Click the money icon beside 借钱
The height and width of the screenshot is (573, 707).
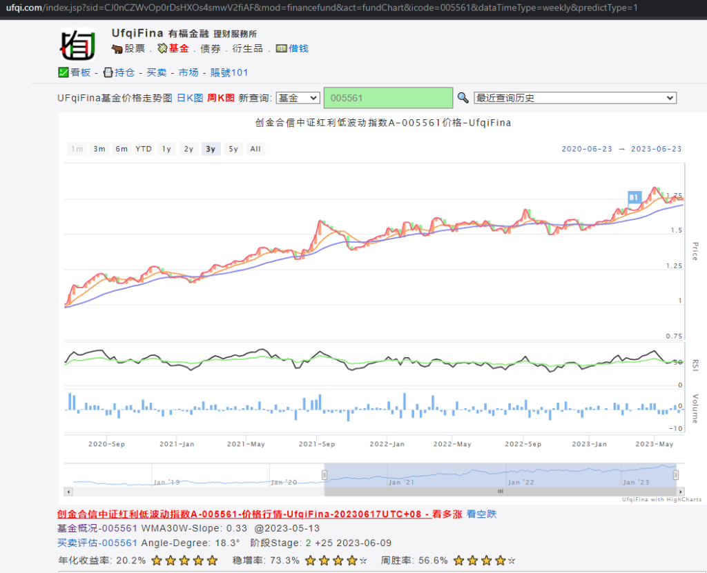click(281, 49)
